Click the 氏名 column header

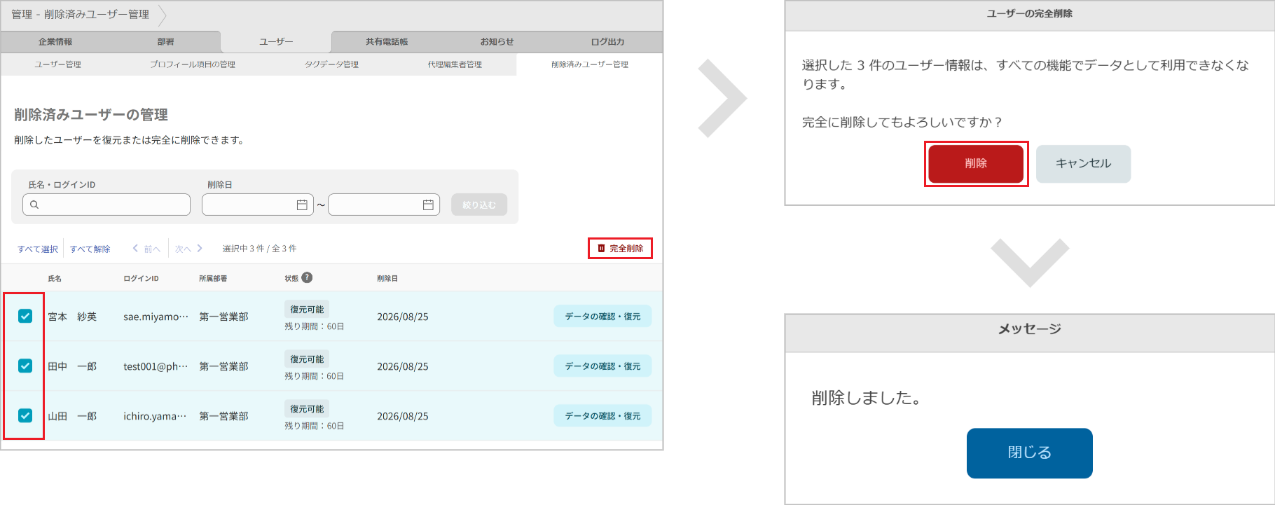[x=55, y=278]
